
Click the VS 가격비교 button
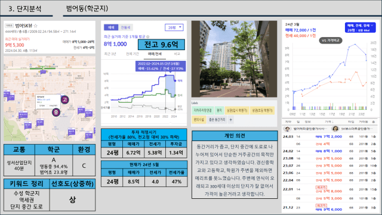tap(331, 41)
